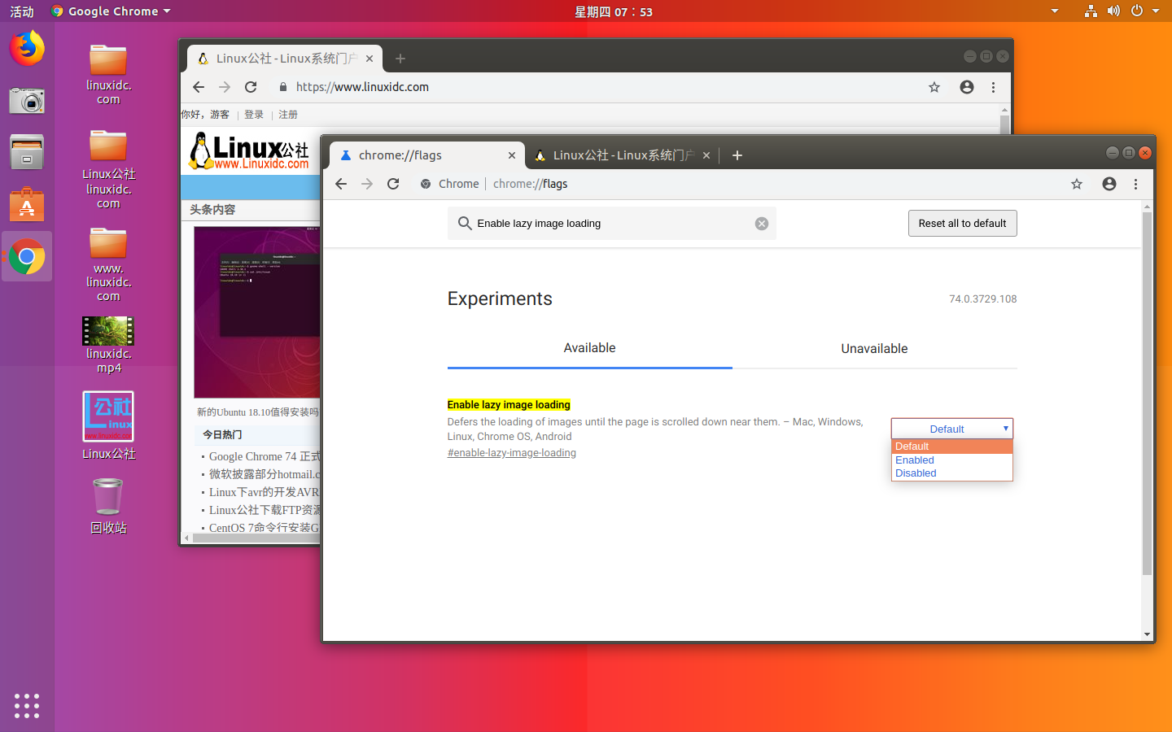Select the Linux公社 tab in back window

pos(285,59)
